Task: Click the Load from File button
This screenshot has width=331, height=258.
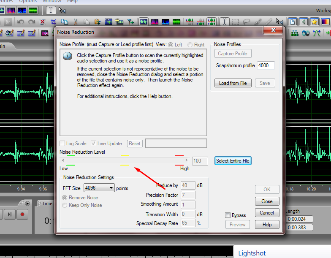Action: pos(233,83)
